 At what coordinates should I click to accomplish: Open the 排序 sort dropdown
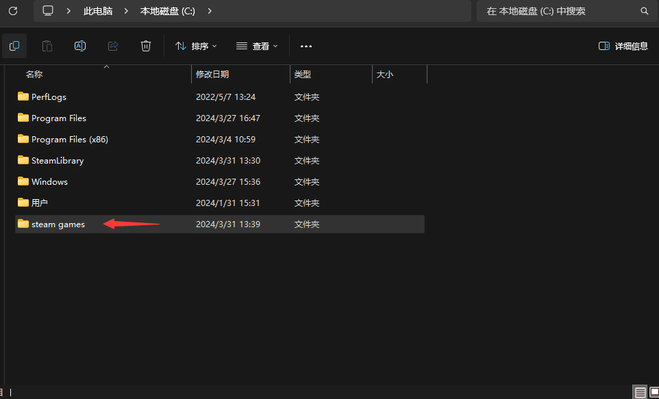coord(196,46)
